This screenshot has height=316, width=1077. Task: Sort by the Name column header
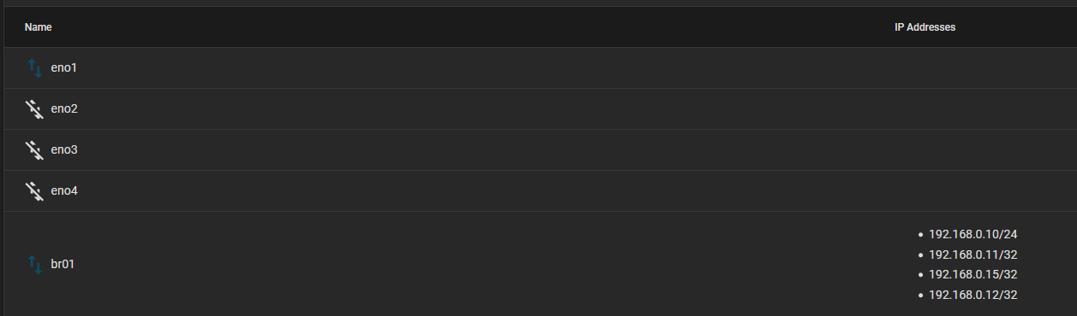click(x=39, y=27)
